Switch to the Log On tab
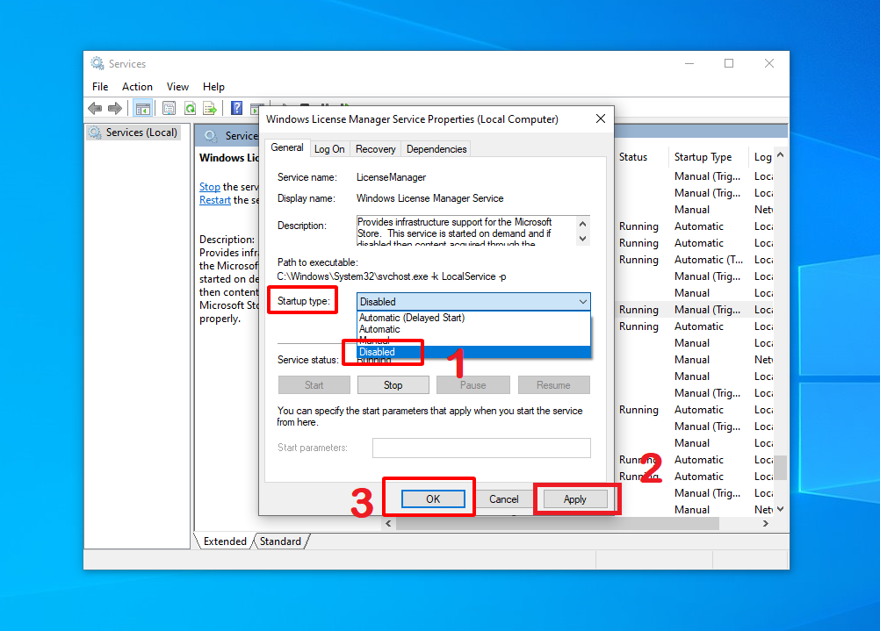The width and height of the screenshot is (880, 631). [329, 149]
